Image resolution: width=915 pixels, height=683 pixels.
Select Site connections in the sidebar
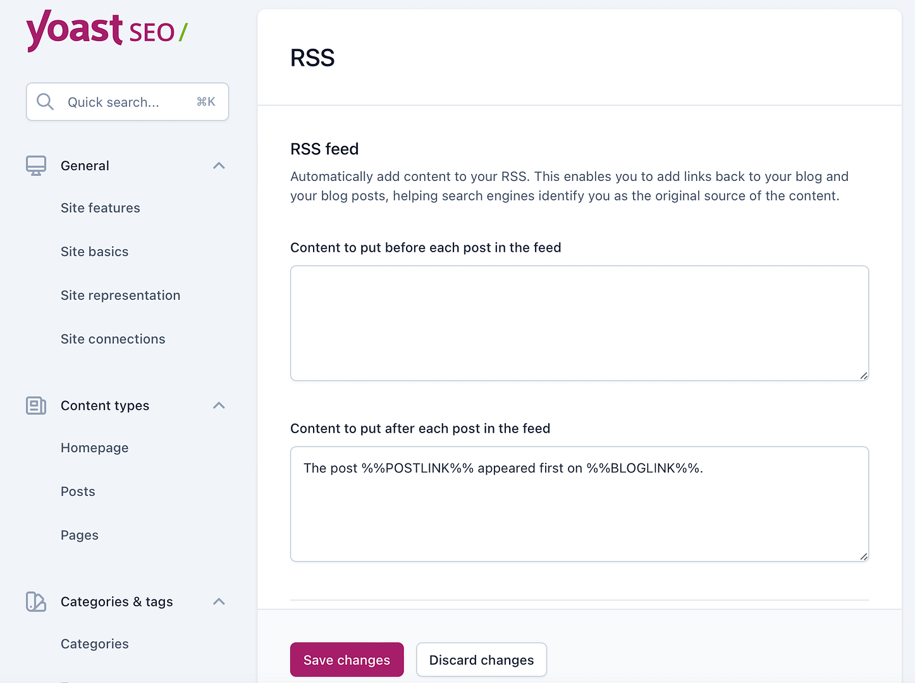[x=113, y=338]
